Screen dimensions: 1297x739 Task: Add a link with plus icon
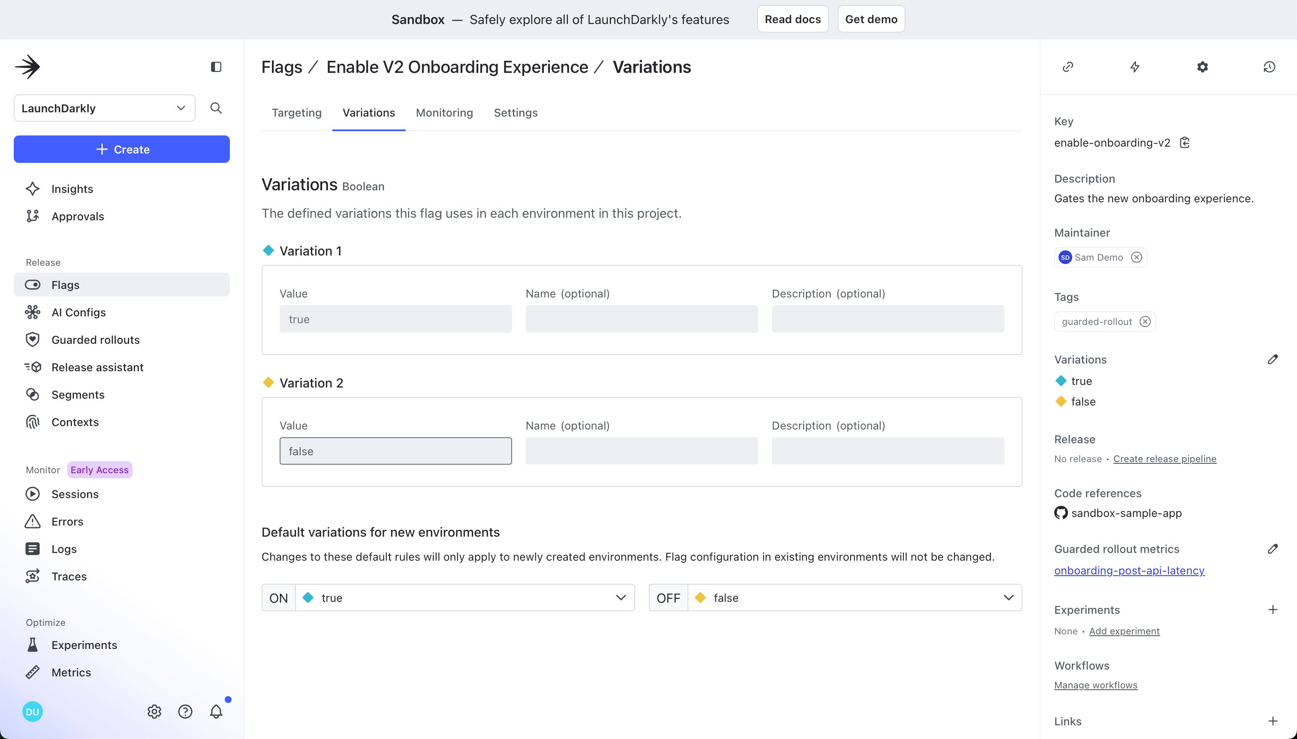point(1273,721)
